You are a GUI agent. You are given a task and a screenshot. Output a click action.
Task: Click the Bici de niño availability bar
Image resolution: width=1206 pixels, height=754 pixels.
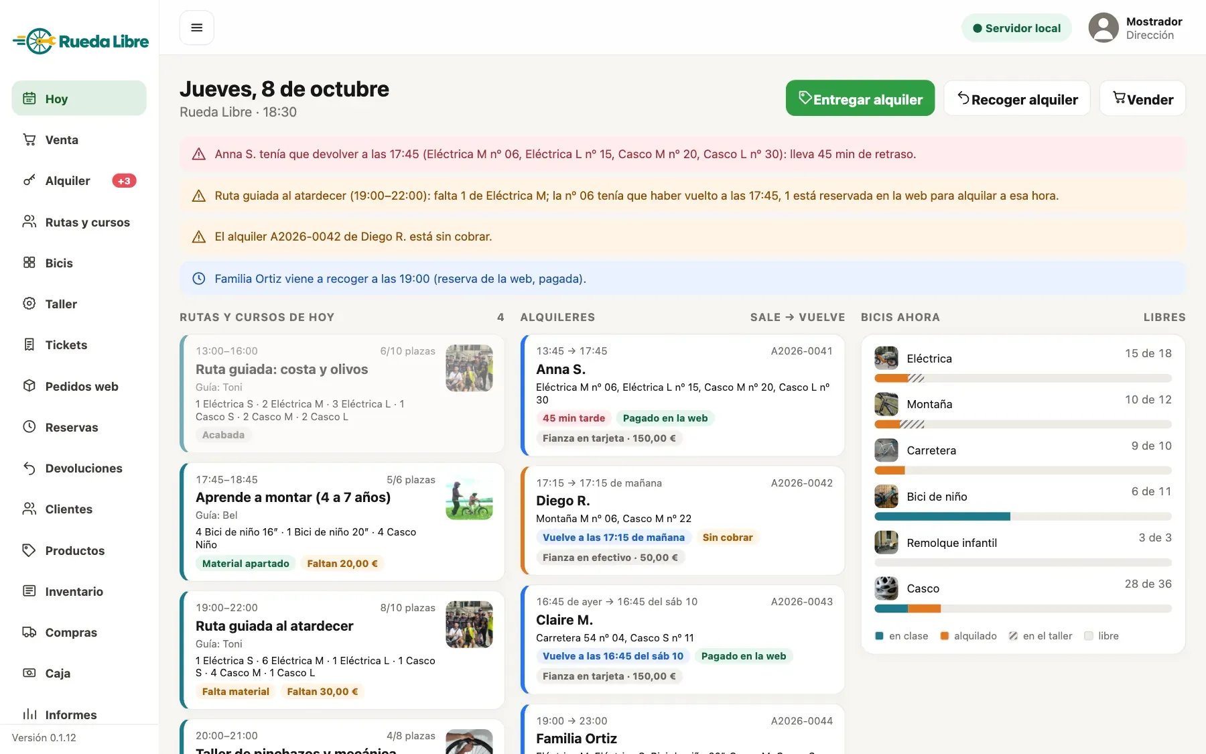1023,517
